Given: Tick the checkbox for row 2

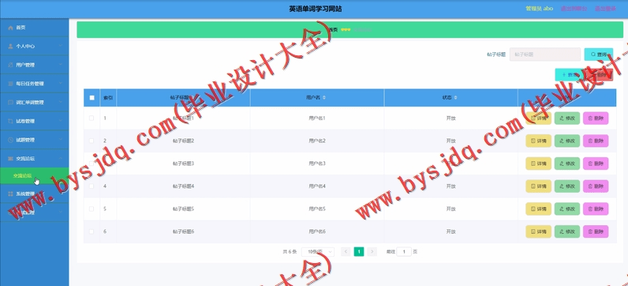Looking at the screenshot, I should click(x=92, y=141).
